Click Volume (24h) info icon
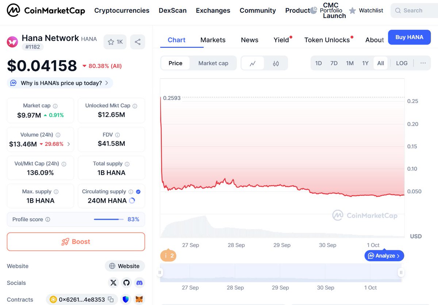This screenshot has height=305, width=438. [58, 135]
